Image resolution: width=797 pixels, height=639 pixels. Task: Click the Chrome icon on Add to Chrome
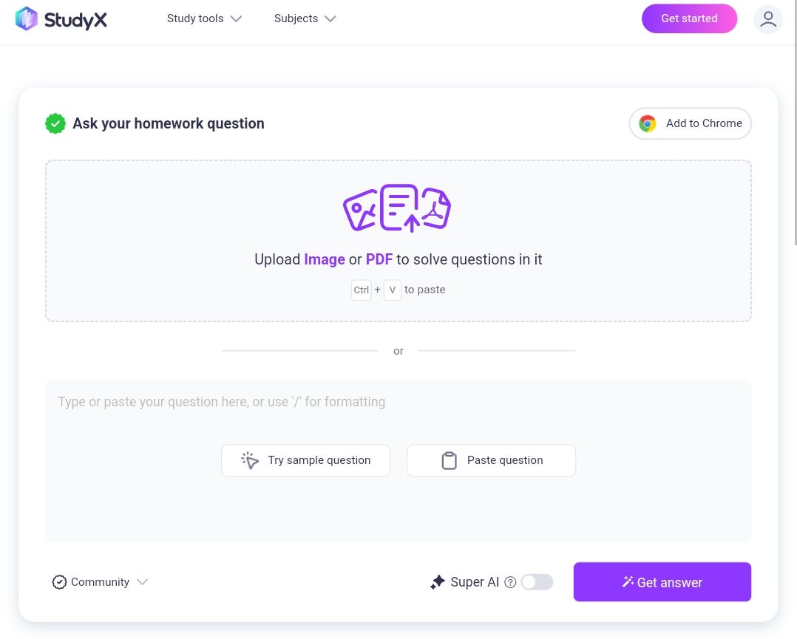click(x=647, y=123)
